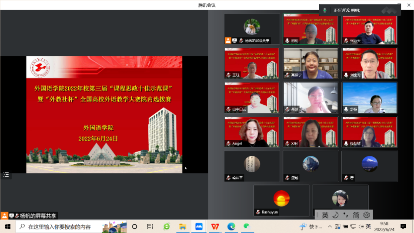
Task: Open File Explorer from the taskbar
Action: 183,226
